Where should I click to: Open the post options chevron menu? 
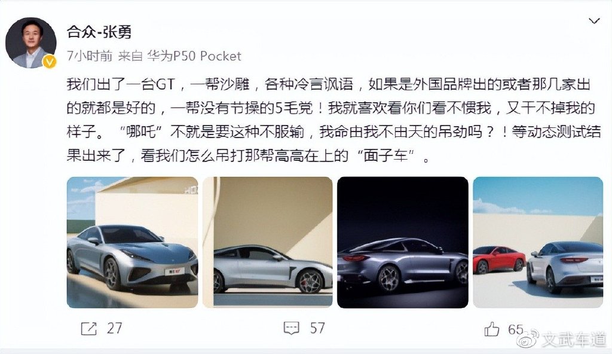(593, 21)
